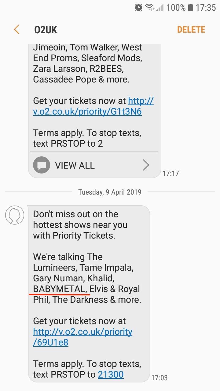Tap the 21300 phone number link

tap(111, 374)
